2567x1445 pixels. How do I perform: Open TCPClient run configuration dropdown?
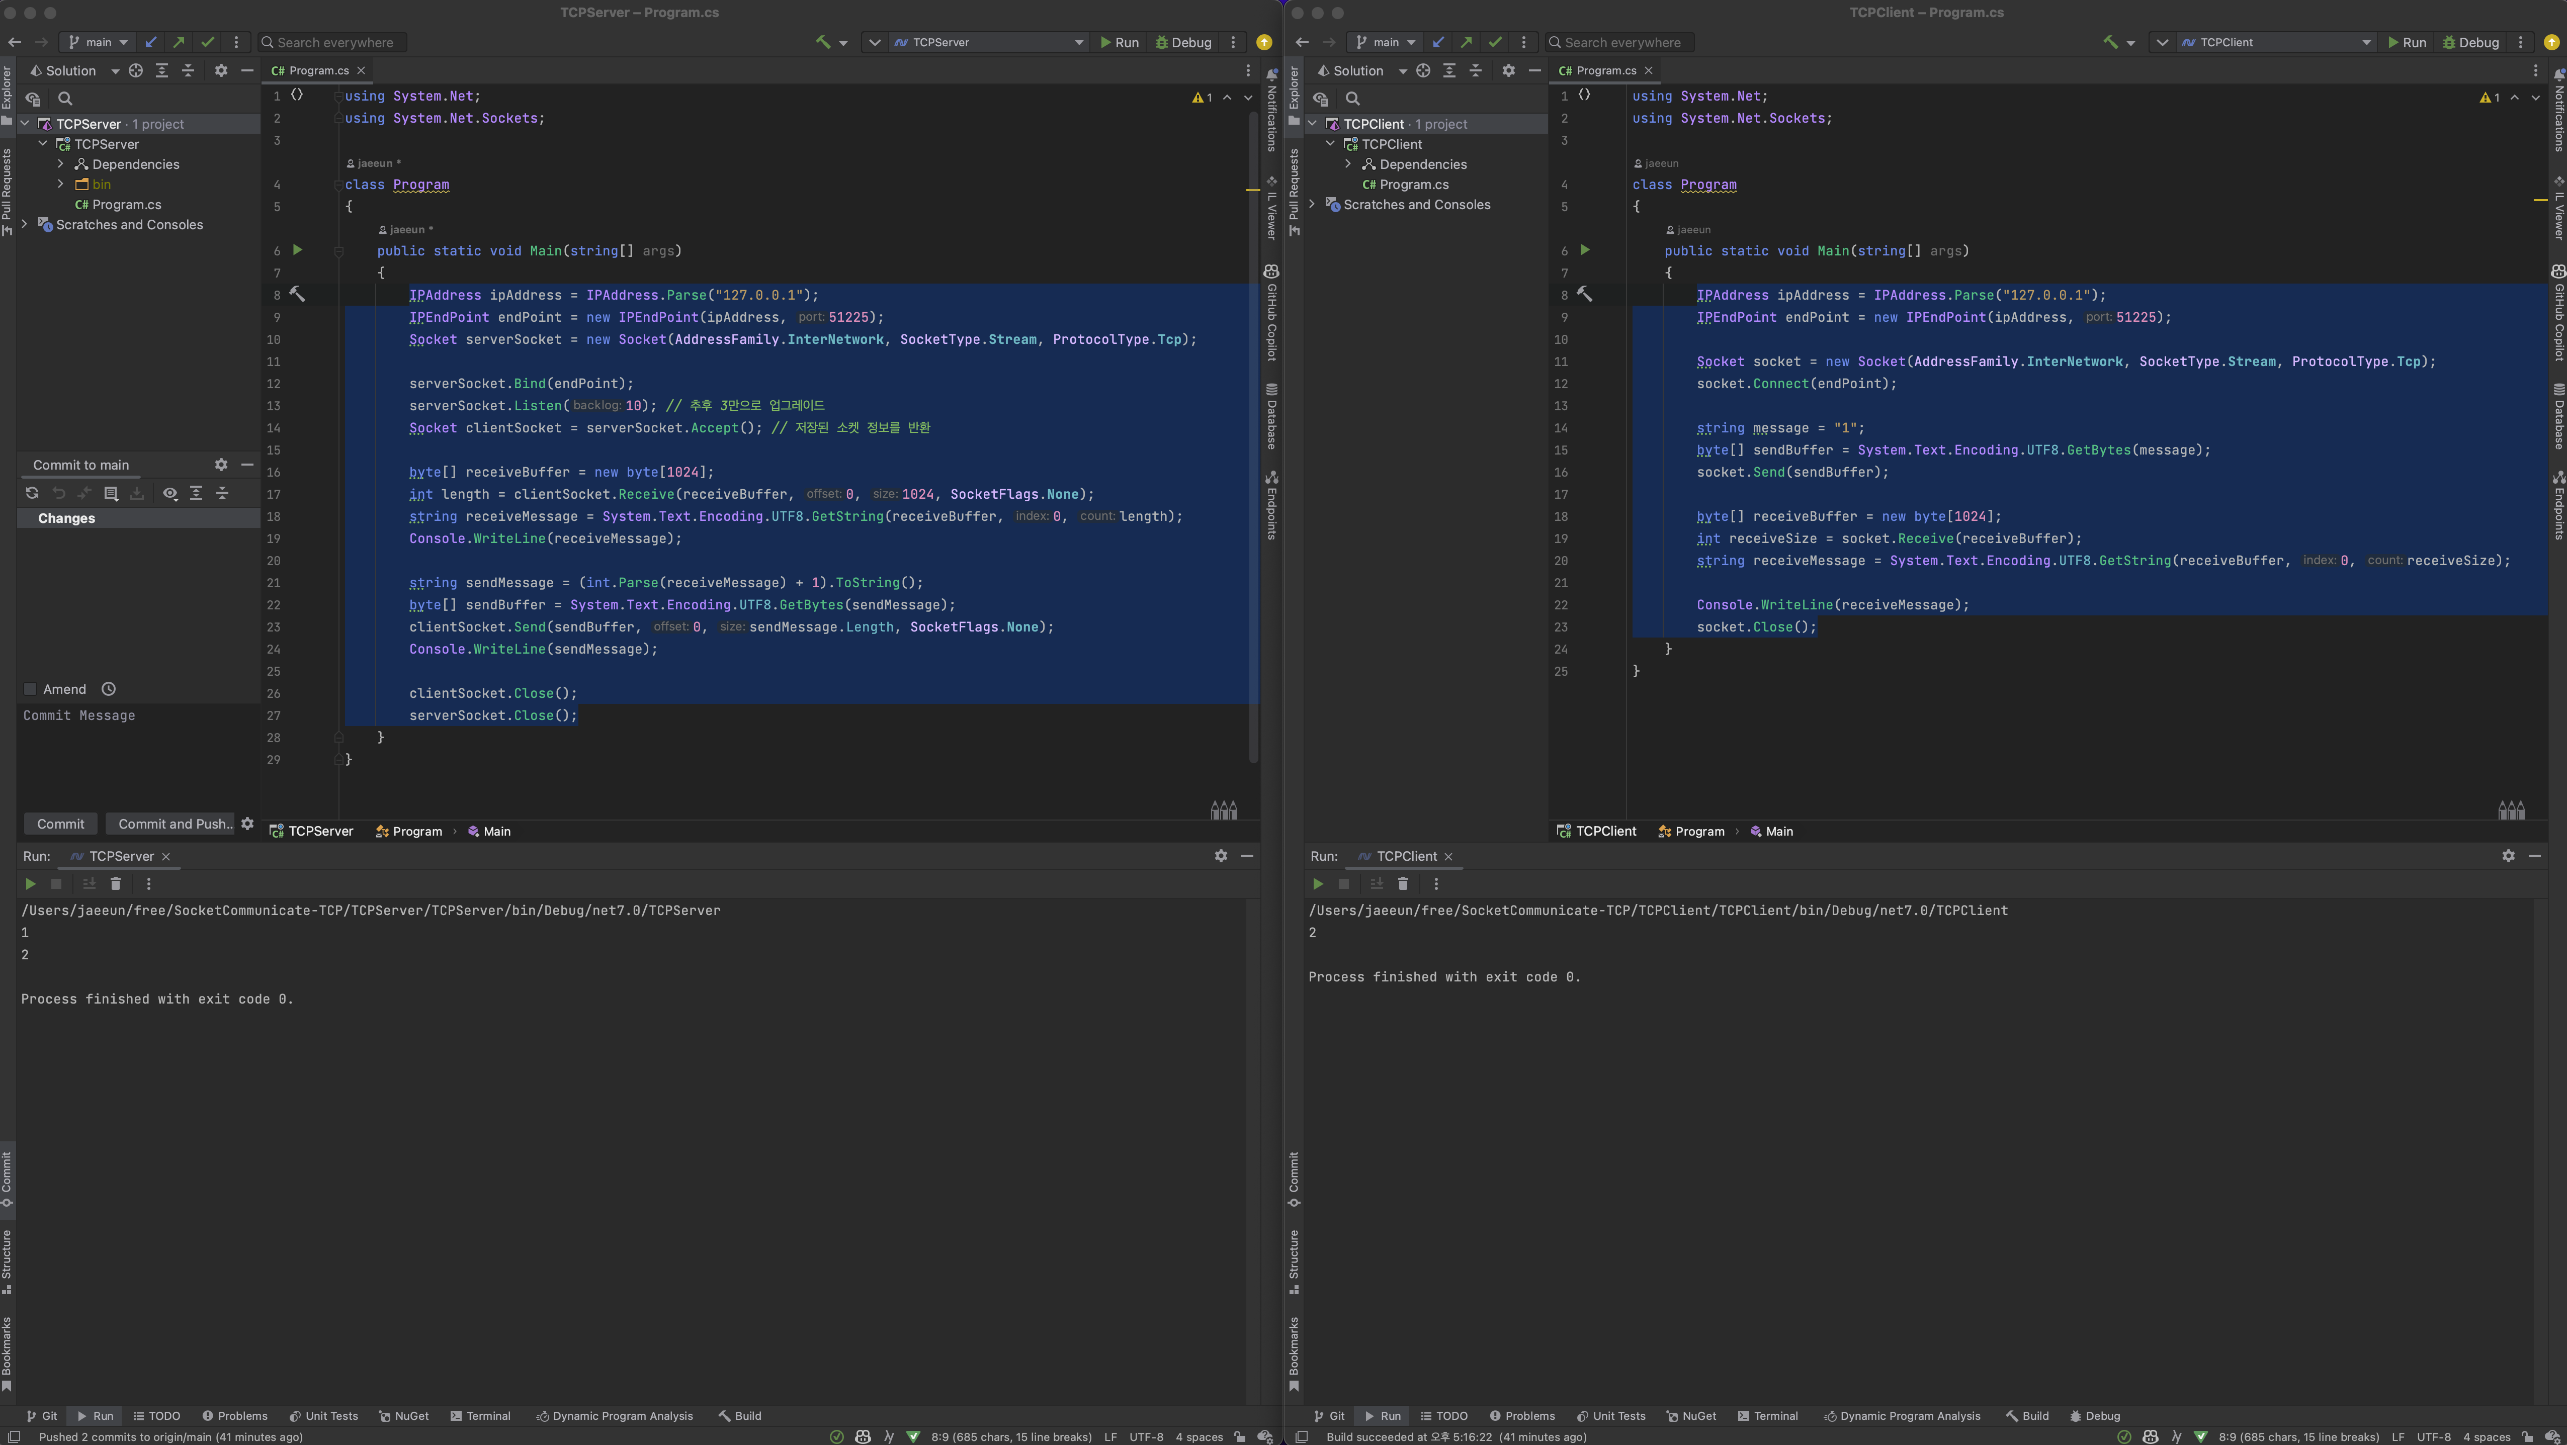[2276, 42]
